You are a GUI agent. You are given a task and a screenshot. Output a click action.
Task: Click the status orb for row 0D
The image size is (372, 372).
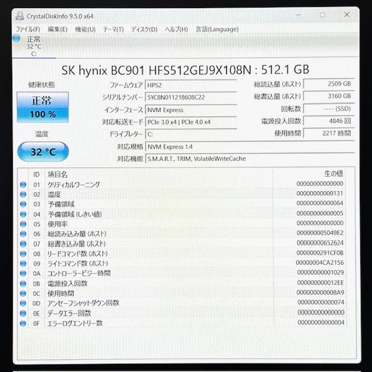tap(23, 303)
